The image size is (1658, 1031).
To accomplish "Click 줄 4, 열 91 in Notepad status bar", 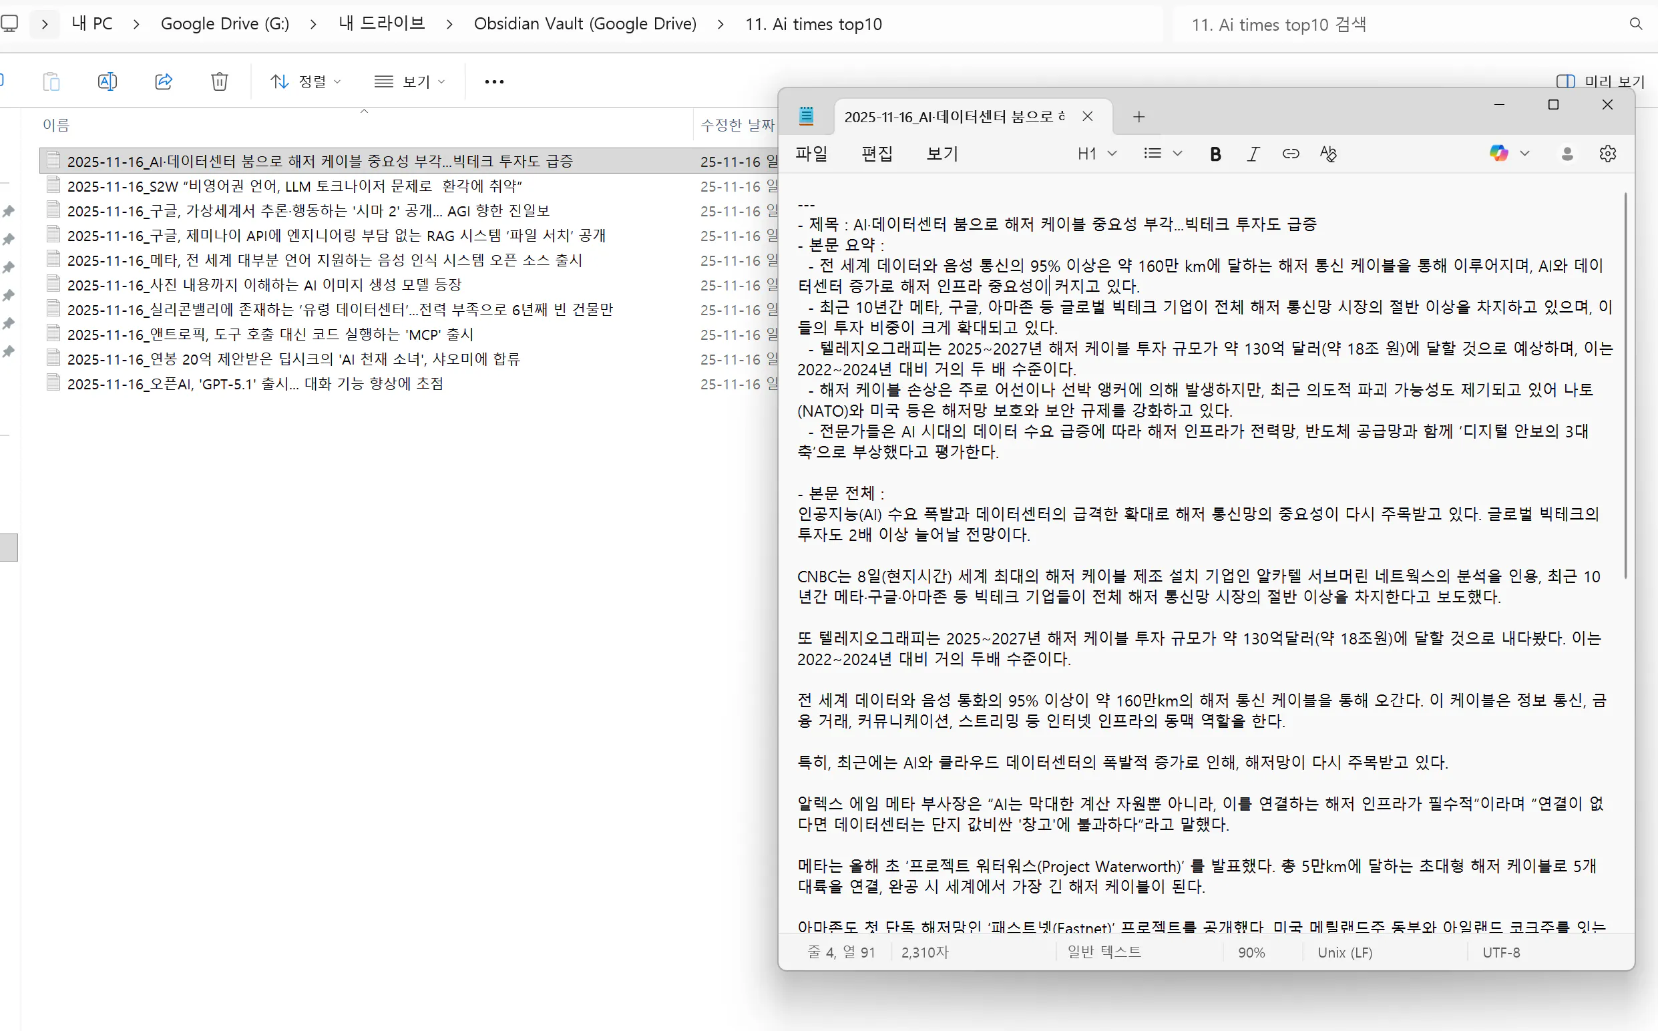I will pyautogui.click(x=841, y=953).
